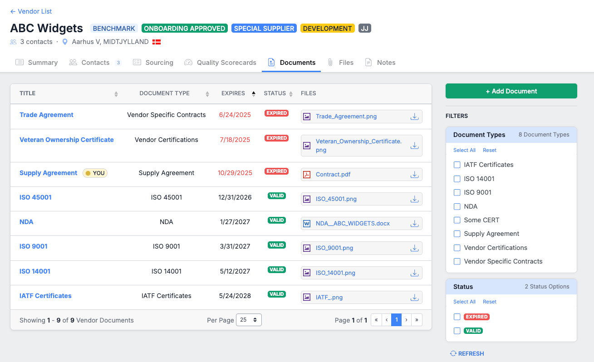Download the Trade_Agreement.png file
This screenshot has width=594, height=362.
coord(414,117)
